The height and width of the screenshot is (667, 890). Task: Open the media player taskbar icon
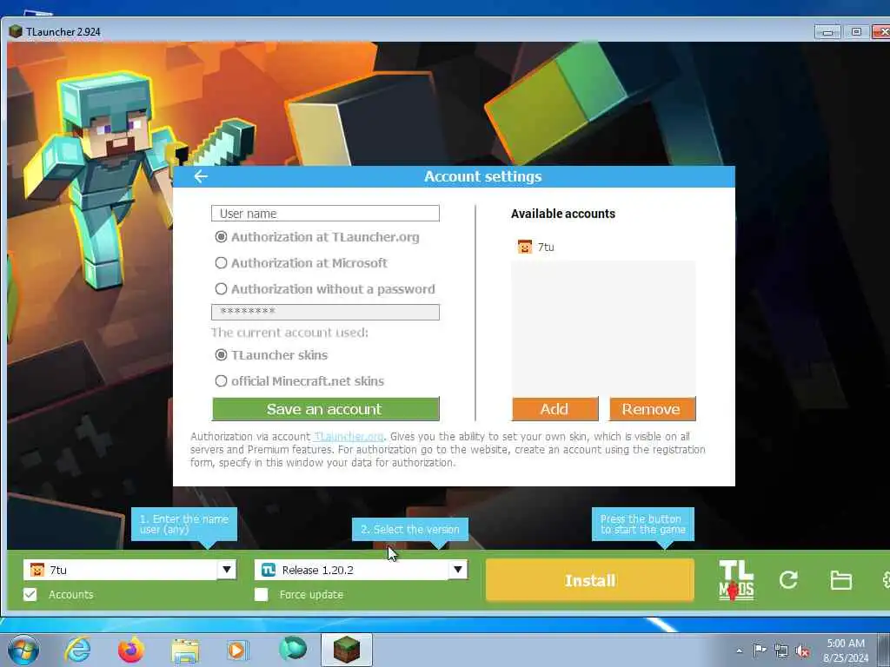point(236,650)
